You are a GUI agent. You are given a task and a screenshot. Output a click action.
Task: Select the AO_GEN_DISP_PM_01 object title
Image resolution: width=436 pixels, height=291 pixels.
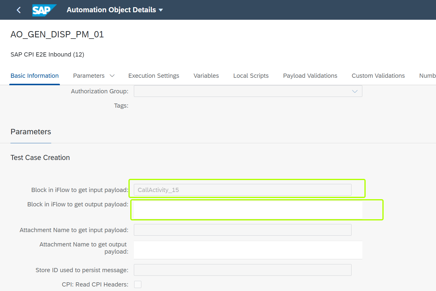click(57, 34)
